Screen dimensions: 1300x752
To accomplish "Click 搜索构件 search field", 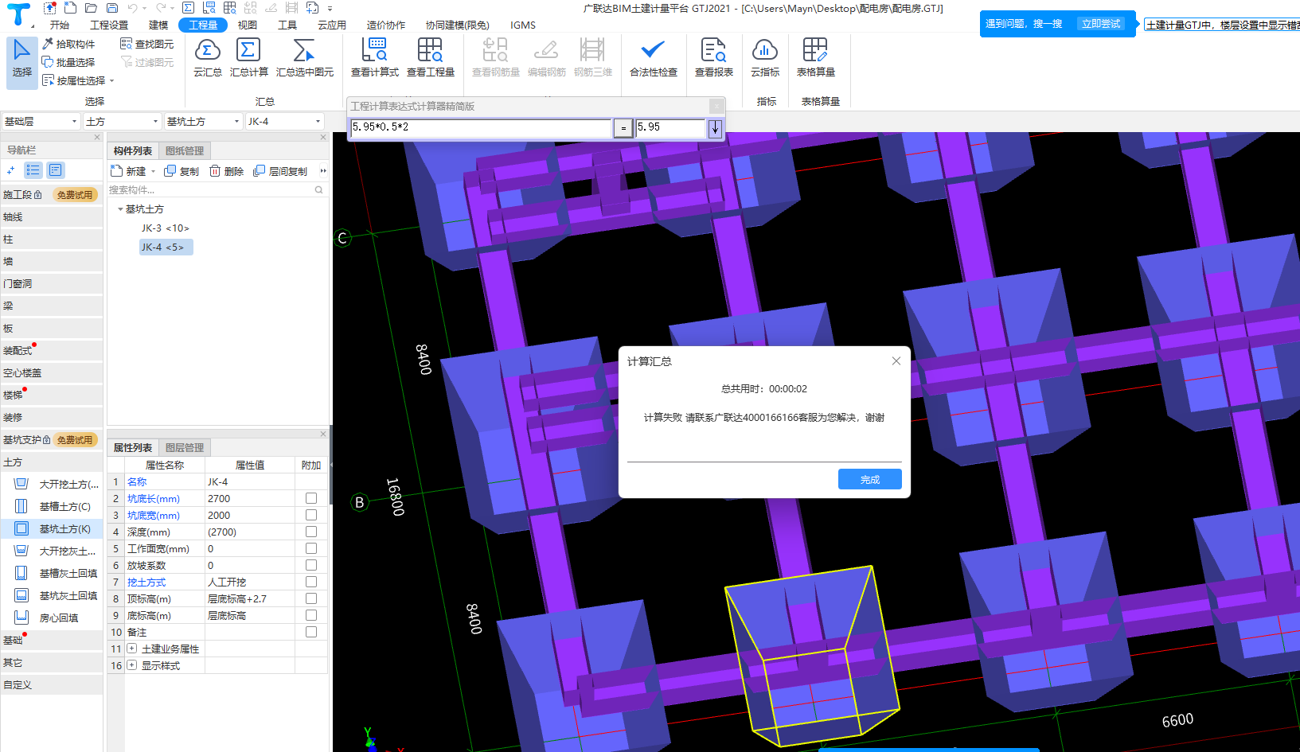I will 217,189.
